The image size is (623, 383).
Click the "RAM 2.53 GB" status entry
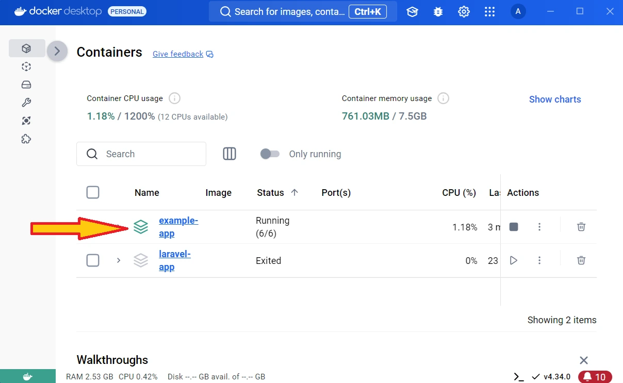pyautogui.click(x=90, y=377)
